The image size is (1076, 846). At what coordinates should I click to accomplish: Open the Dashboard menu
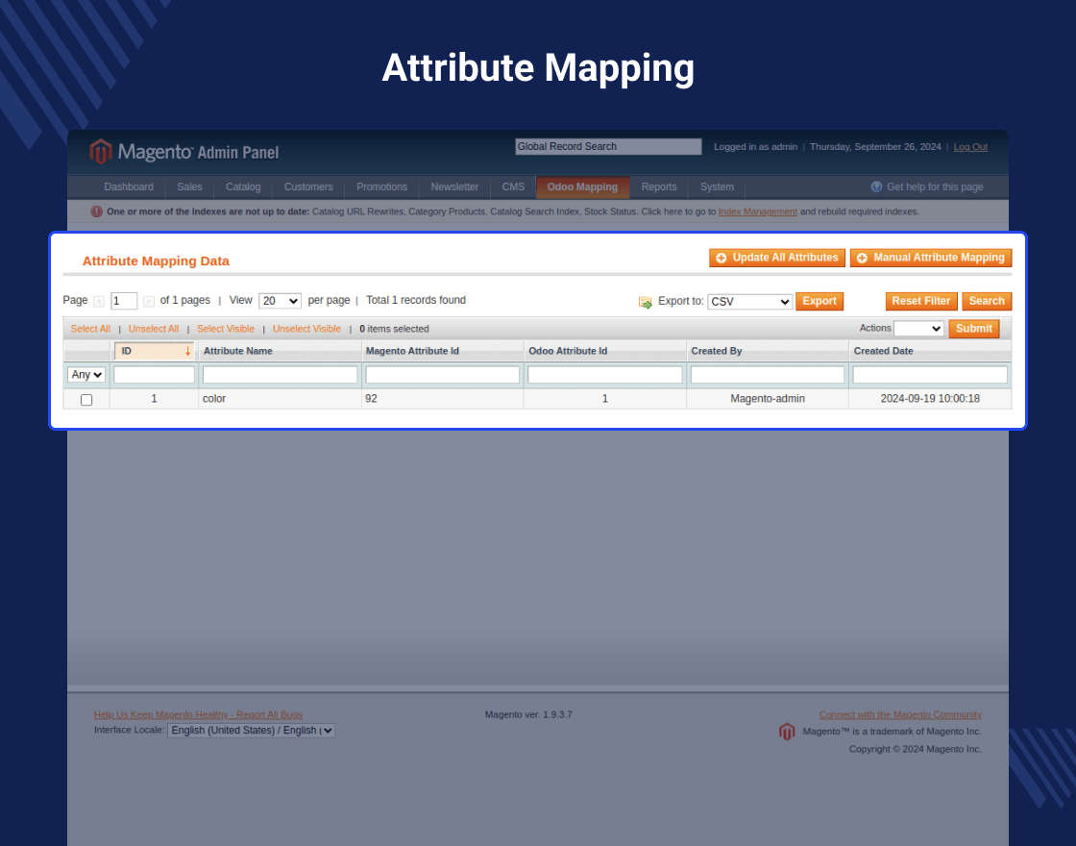(x=129, y=187)
